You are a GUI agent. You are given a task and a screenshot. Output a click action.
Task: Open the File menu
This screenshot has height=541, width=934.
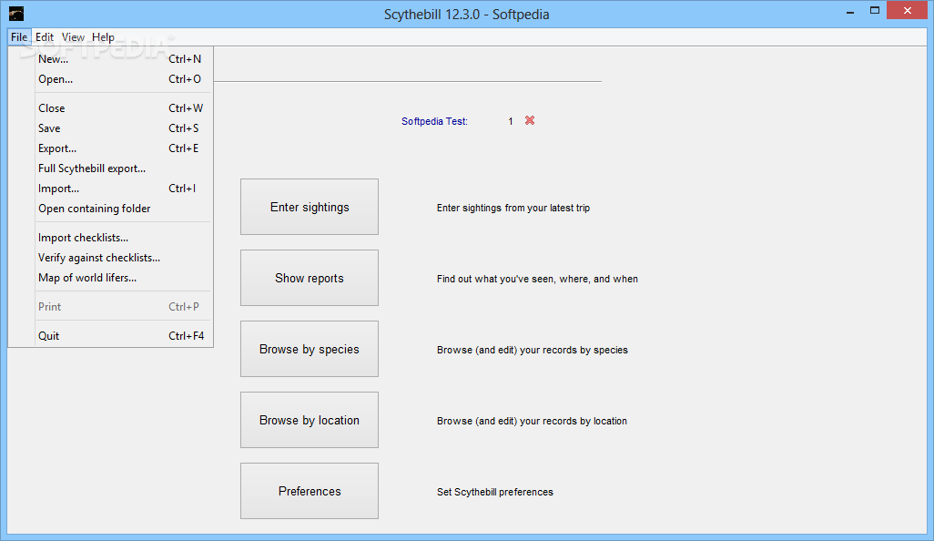(x=19, y=37)
